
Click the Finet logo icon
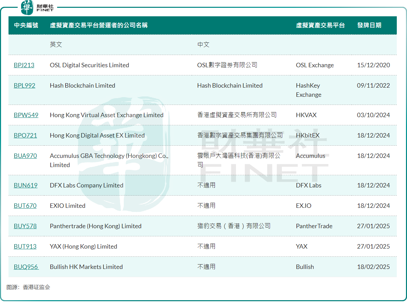[x=27, y=7]
